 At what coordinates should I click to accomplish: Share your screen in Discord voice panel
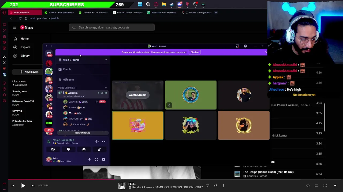point(69,150)
